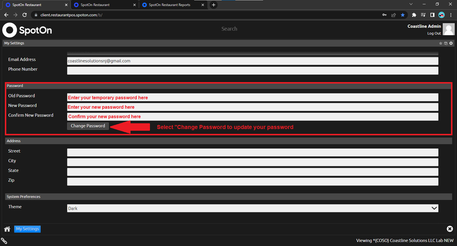457x246 pixels.
Task: Open saved passwords key icon
Action: tap(384, 15)
